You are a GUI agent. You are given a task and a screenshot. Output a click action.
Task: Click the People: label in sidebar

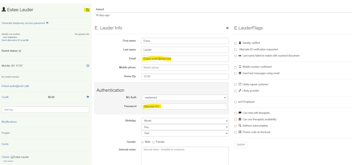pyautogui.click(x=6, y=133)
